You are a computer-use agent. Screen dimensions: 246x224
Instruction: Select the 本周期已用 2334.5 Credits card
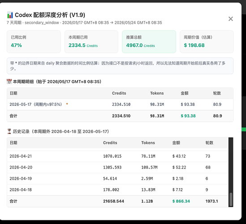[91, 42]
